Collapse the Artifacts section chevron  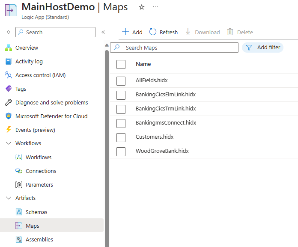(x=9, y=198)
